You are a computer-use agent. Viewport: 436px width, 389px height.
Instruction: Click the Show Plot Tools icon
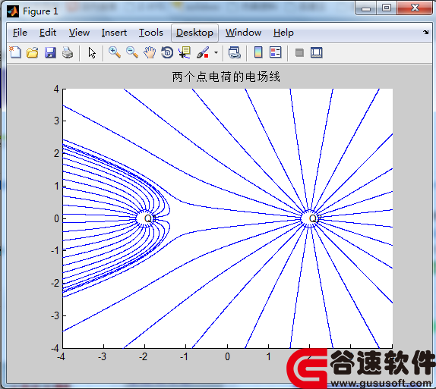click(x=317, y=52)
